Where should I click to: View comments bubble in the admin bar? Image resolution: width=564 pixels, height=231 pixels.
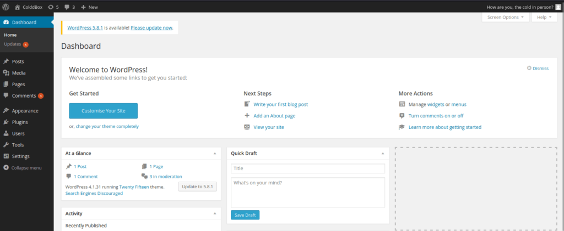click(70, 7)
